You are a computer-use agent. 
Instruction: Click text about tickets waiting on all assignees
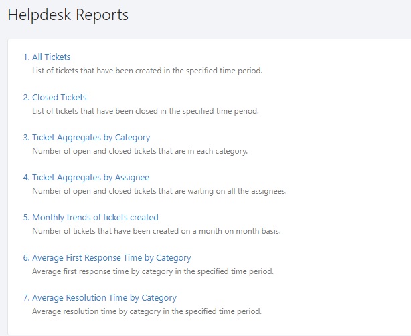159,191
